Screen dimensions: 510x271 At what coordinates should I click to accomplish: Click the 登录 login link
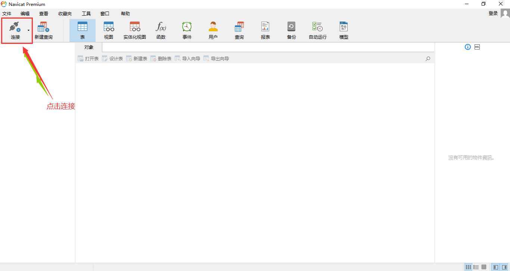click(493, 13)
